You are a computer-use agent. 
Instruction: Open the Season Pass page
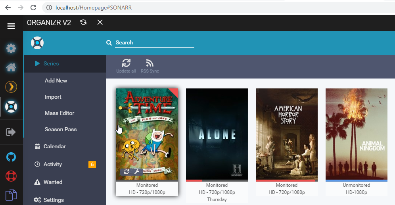point(61,129)
